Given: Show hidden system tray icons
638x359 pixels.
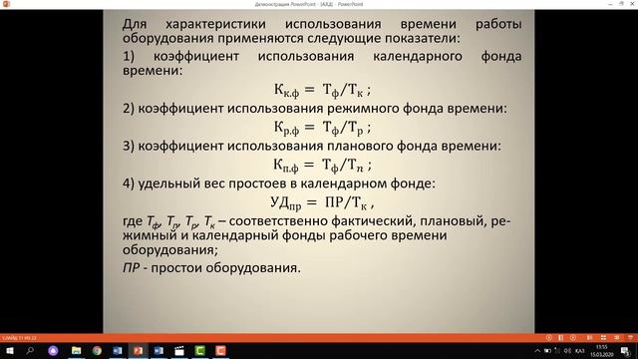Looking at the screenshot, I should 537,351.
